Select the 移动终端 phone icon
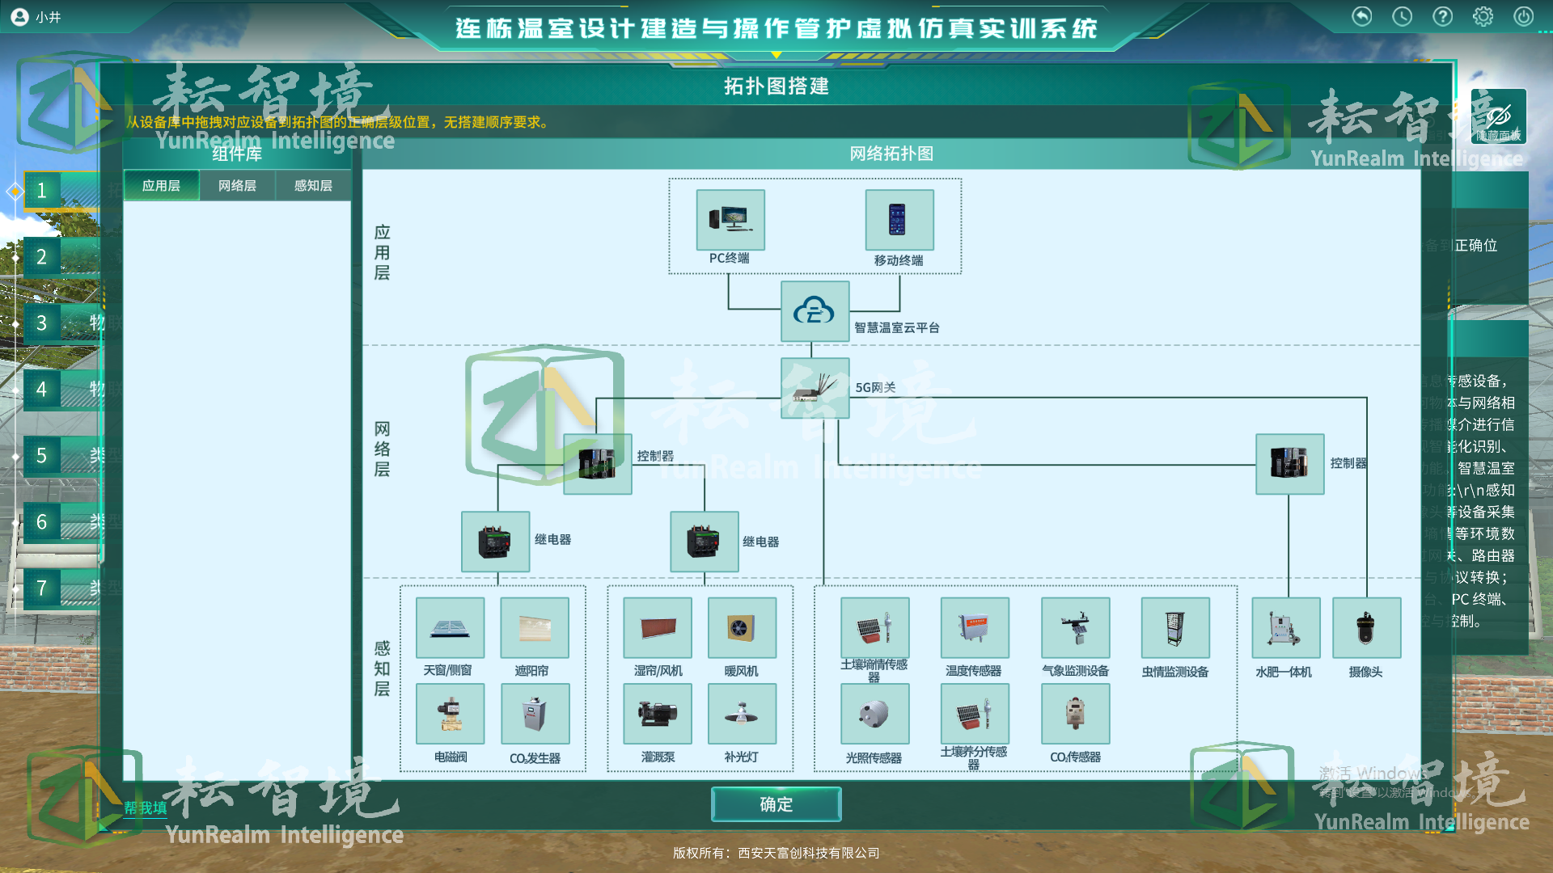Viewport: 1553px width, 873px height. click(x=899, y=220)
